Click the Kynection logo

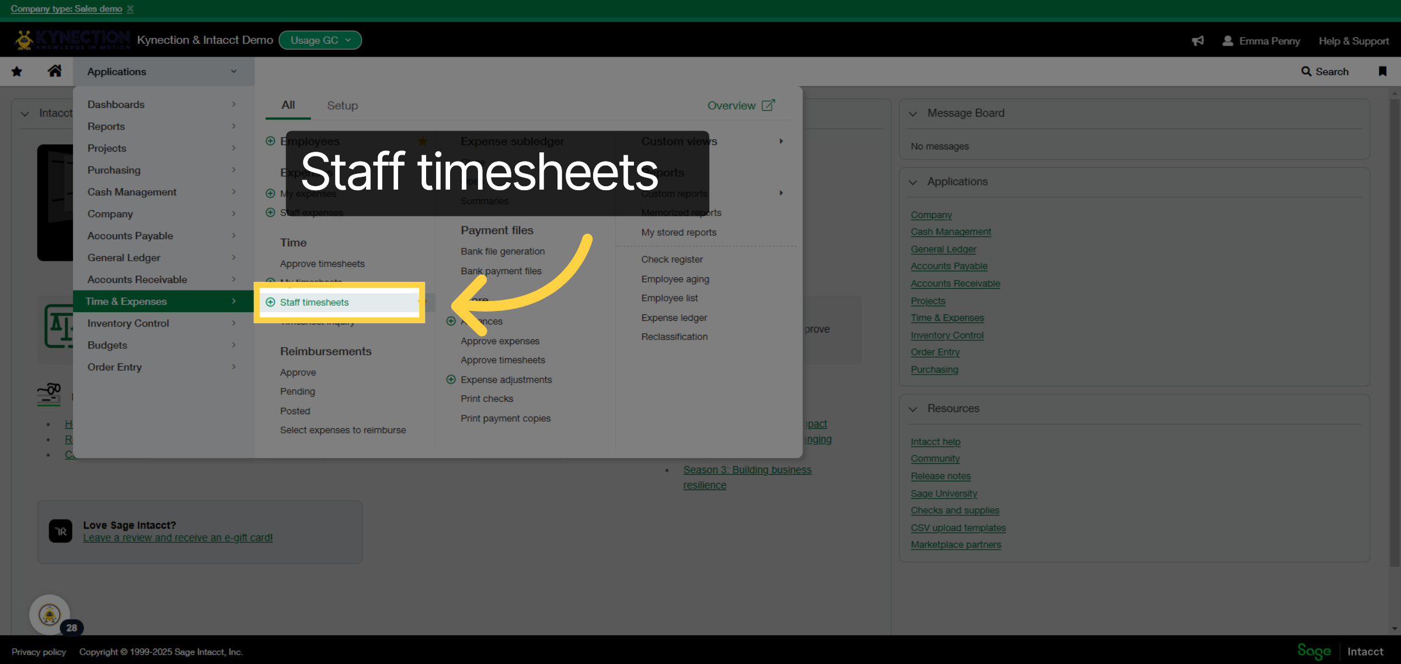point(72,40)
